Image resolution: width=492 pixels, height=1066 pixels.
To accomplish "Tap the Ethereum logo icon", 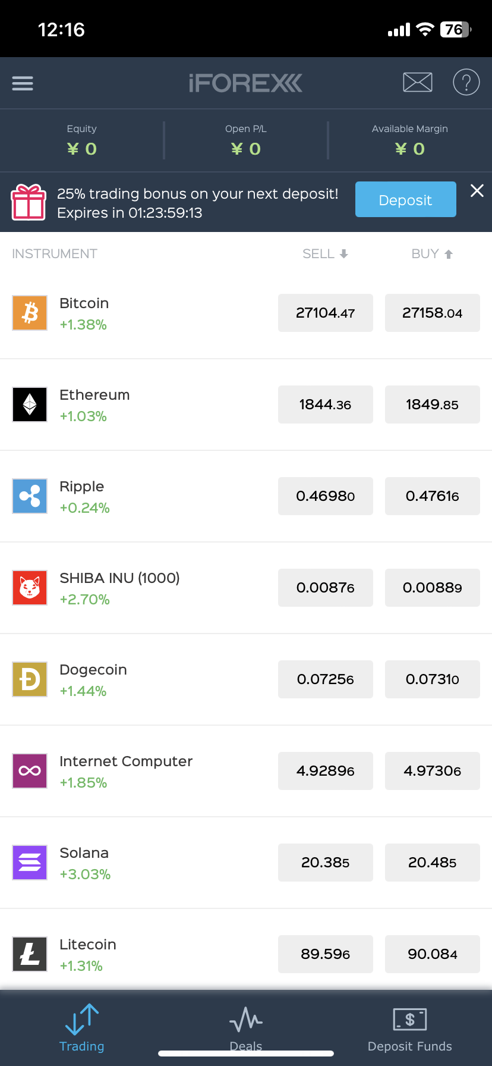I will (x=30, y=405).
